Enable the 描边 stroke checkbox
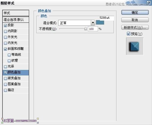The image size is (152, 125). coord(5,90)
